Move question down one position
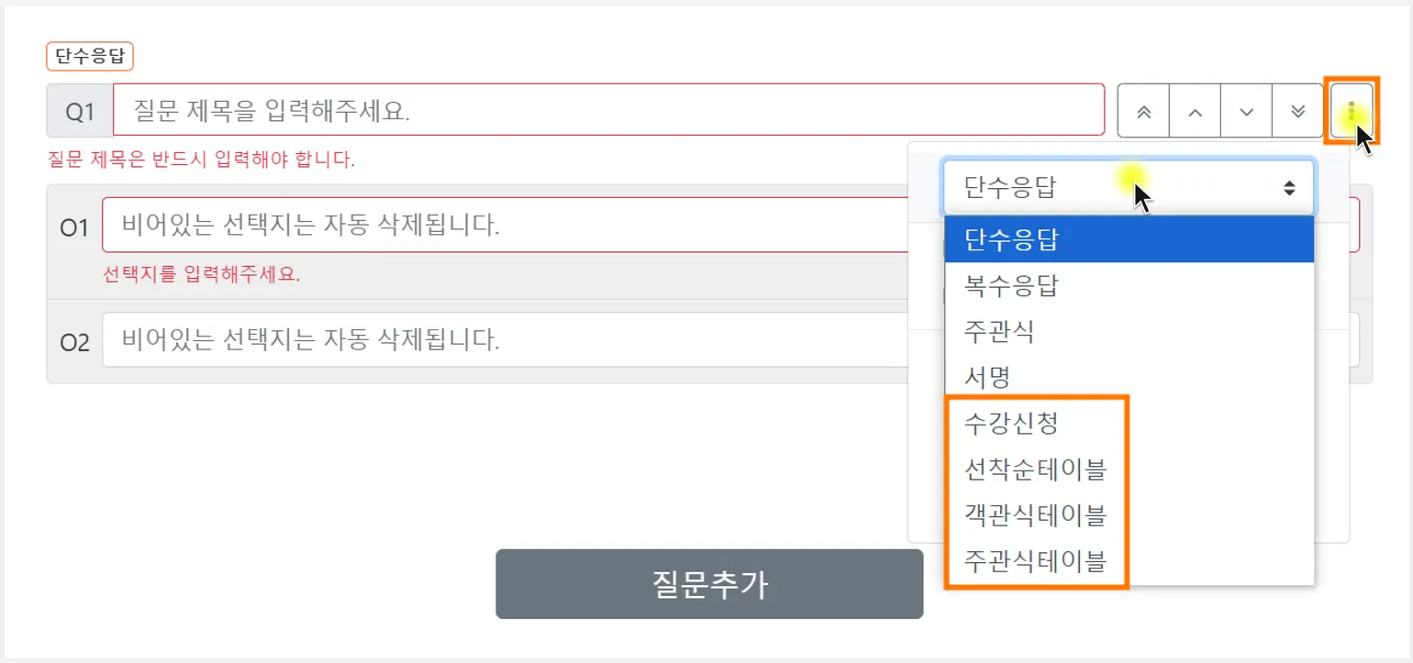Screen dimensions: 1413x663 pyautogui.click(x=1246, y=111)
